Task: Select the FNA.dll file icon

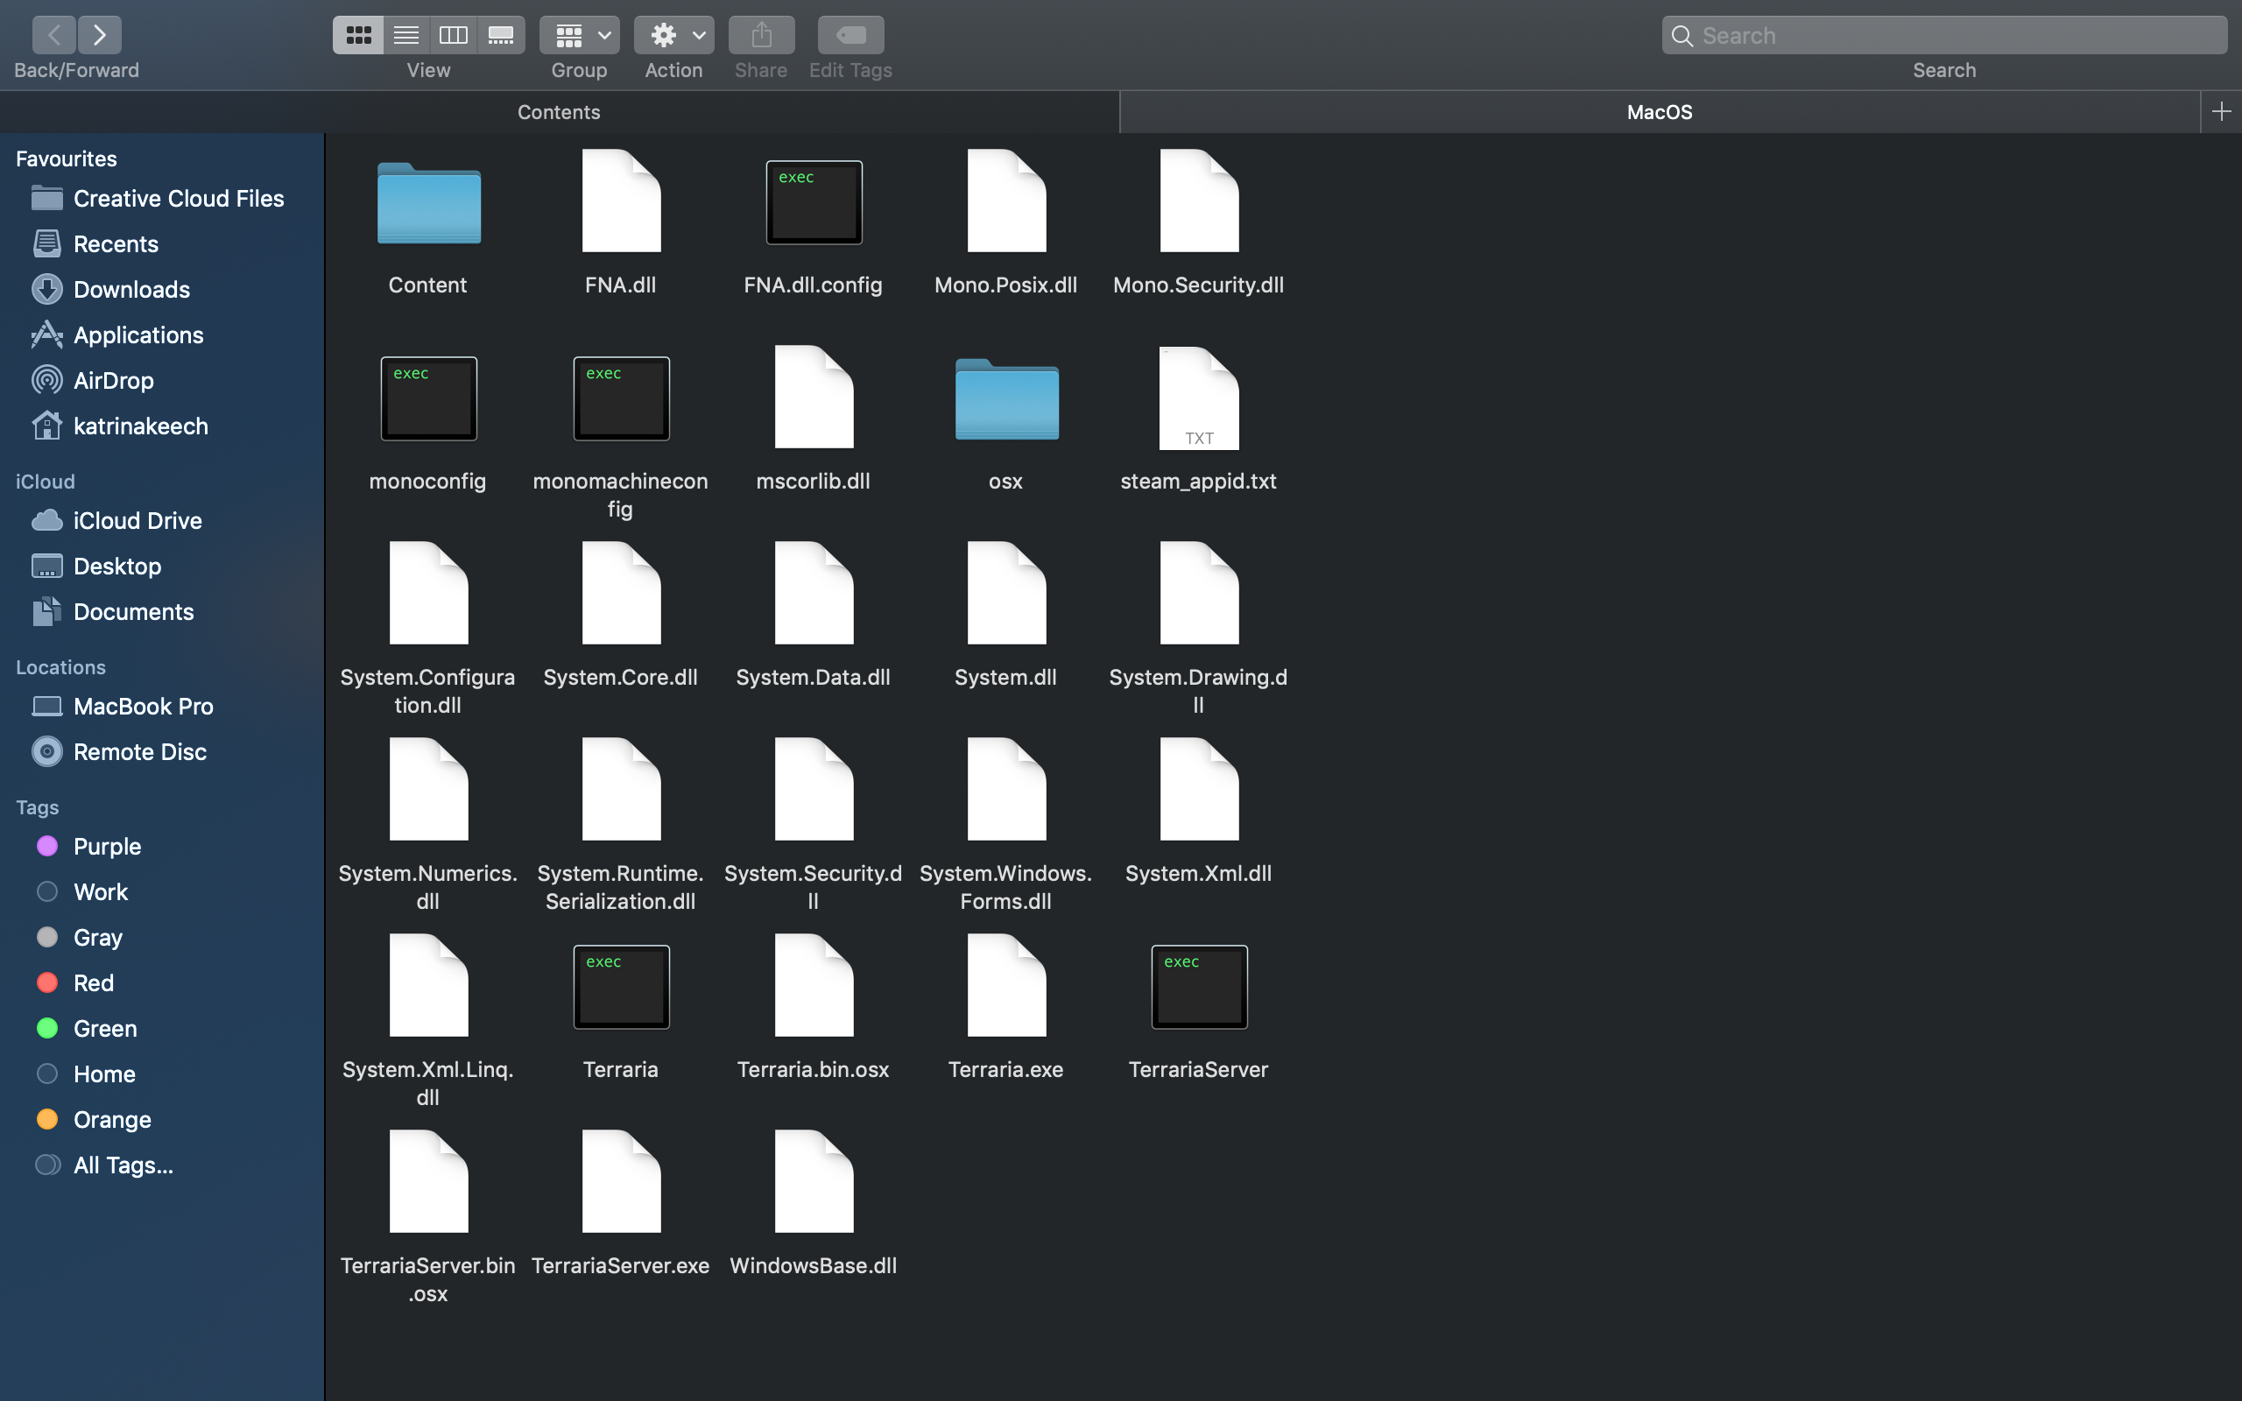Action: pos(621,201)
